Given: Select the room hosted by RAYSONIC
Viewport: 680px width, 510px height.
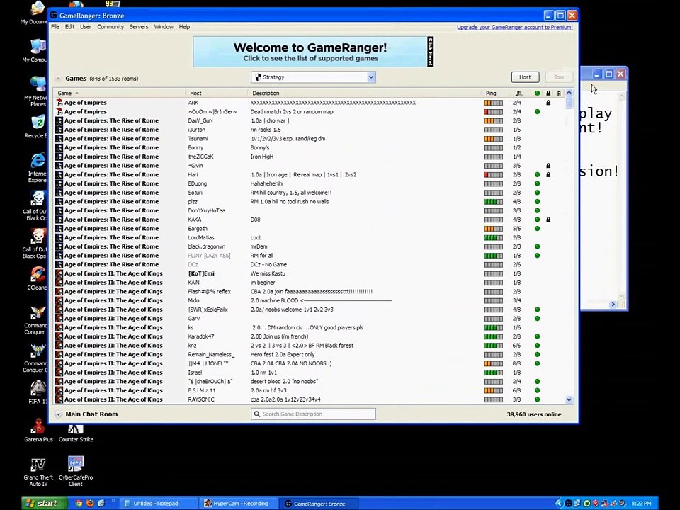Looking at the screenshot, I should (x=310, y=399).
